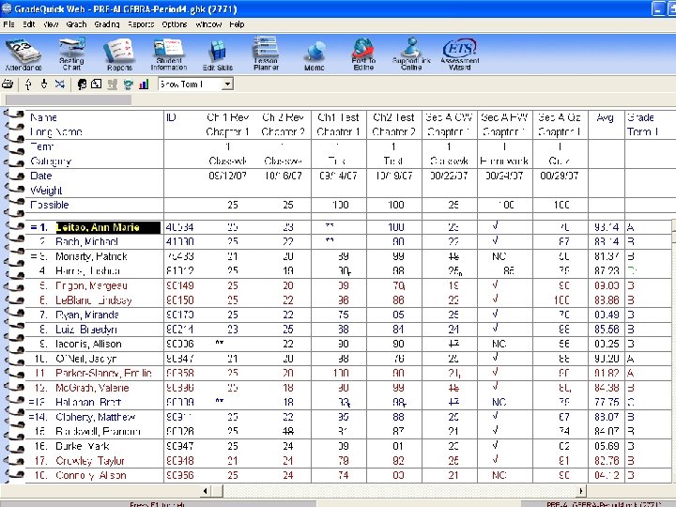The image size is (676, 507).
Task: Click the Post to Edline icon
Action: (363, 54)
